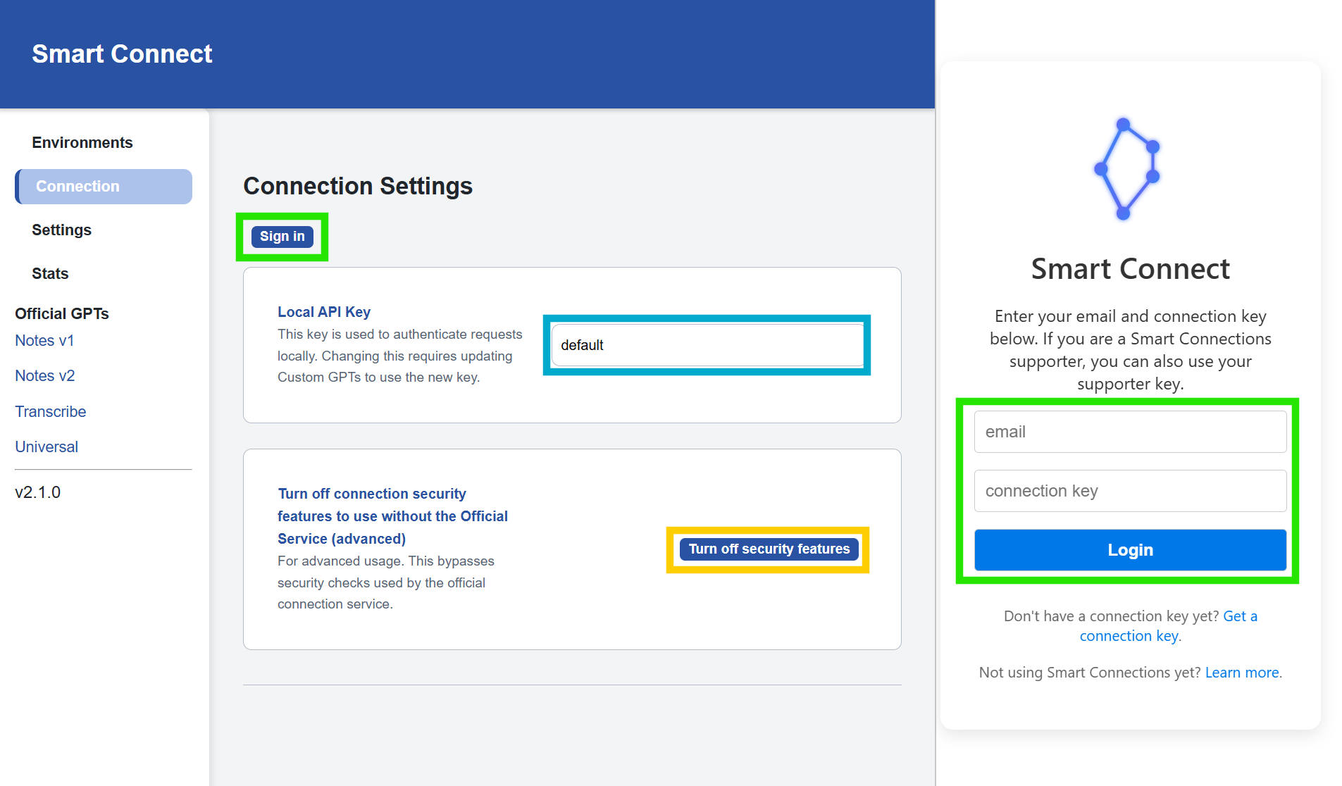Click the Smart Connect banner title

121,54
